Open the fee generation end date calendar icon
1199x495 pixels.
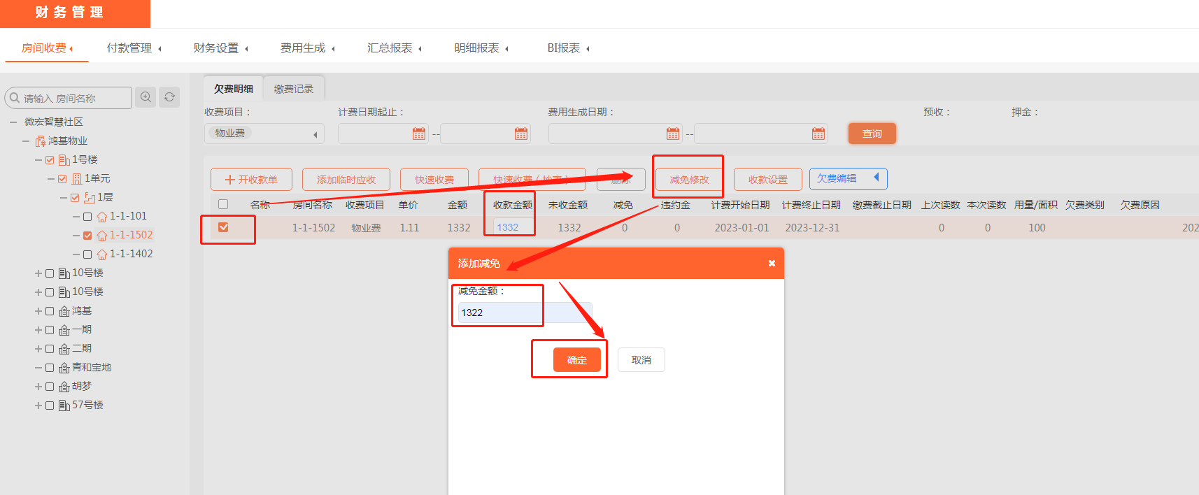pyautogui.click(x=818, y=134)
